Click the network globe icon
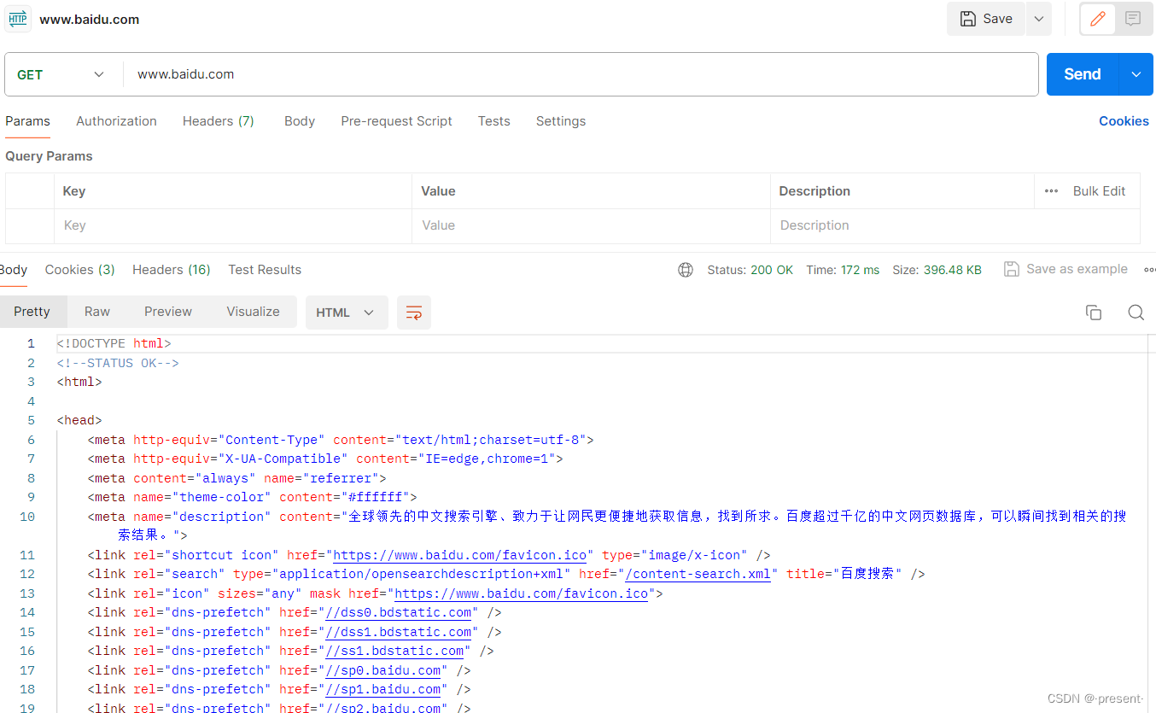Screen dimensions: 1156x713 pos(686,270)
